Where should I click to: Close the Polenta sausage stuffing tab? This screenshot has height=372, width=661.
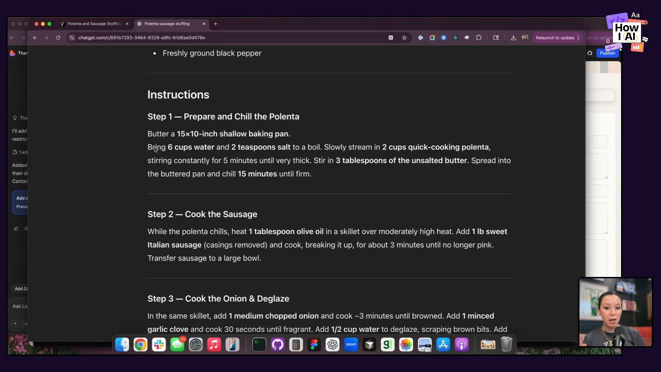(204, 24)
